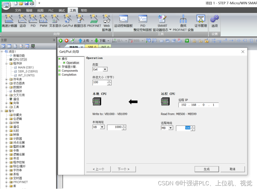Click the local address 1000 field
Screen dimensions: 257x189
115,127
